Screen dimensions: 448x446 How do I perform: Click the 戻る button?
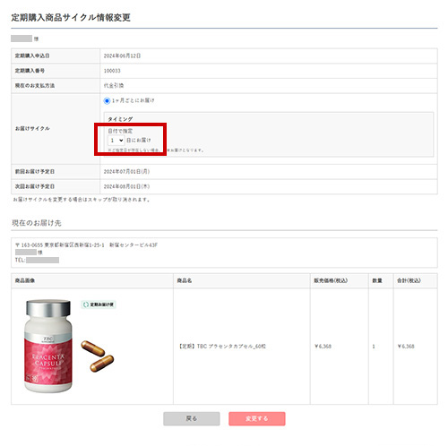(x=192, y=418)
